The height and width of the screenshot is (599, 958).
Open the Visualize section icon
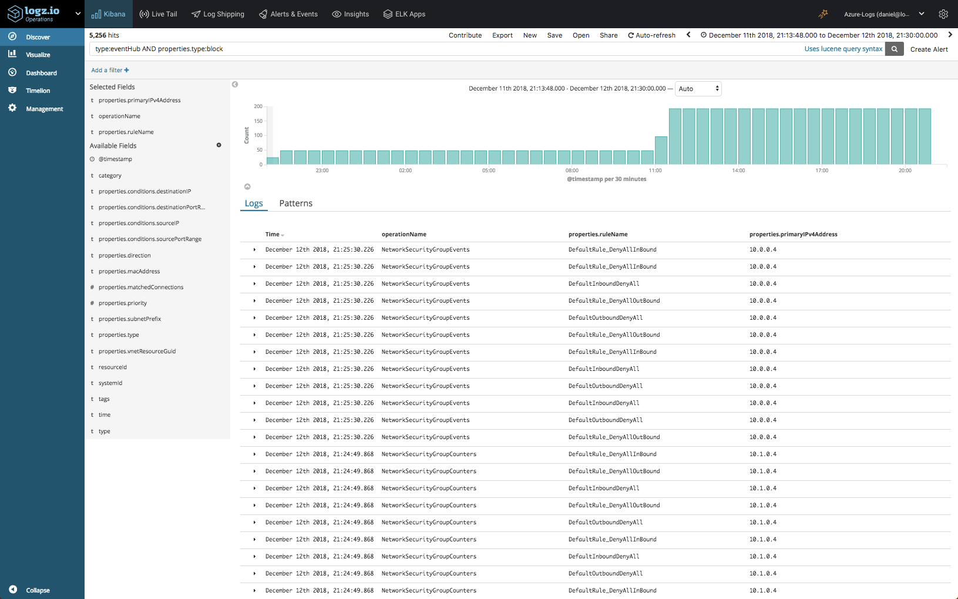coord(12,54)
